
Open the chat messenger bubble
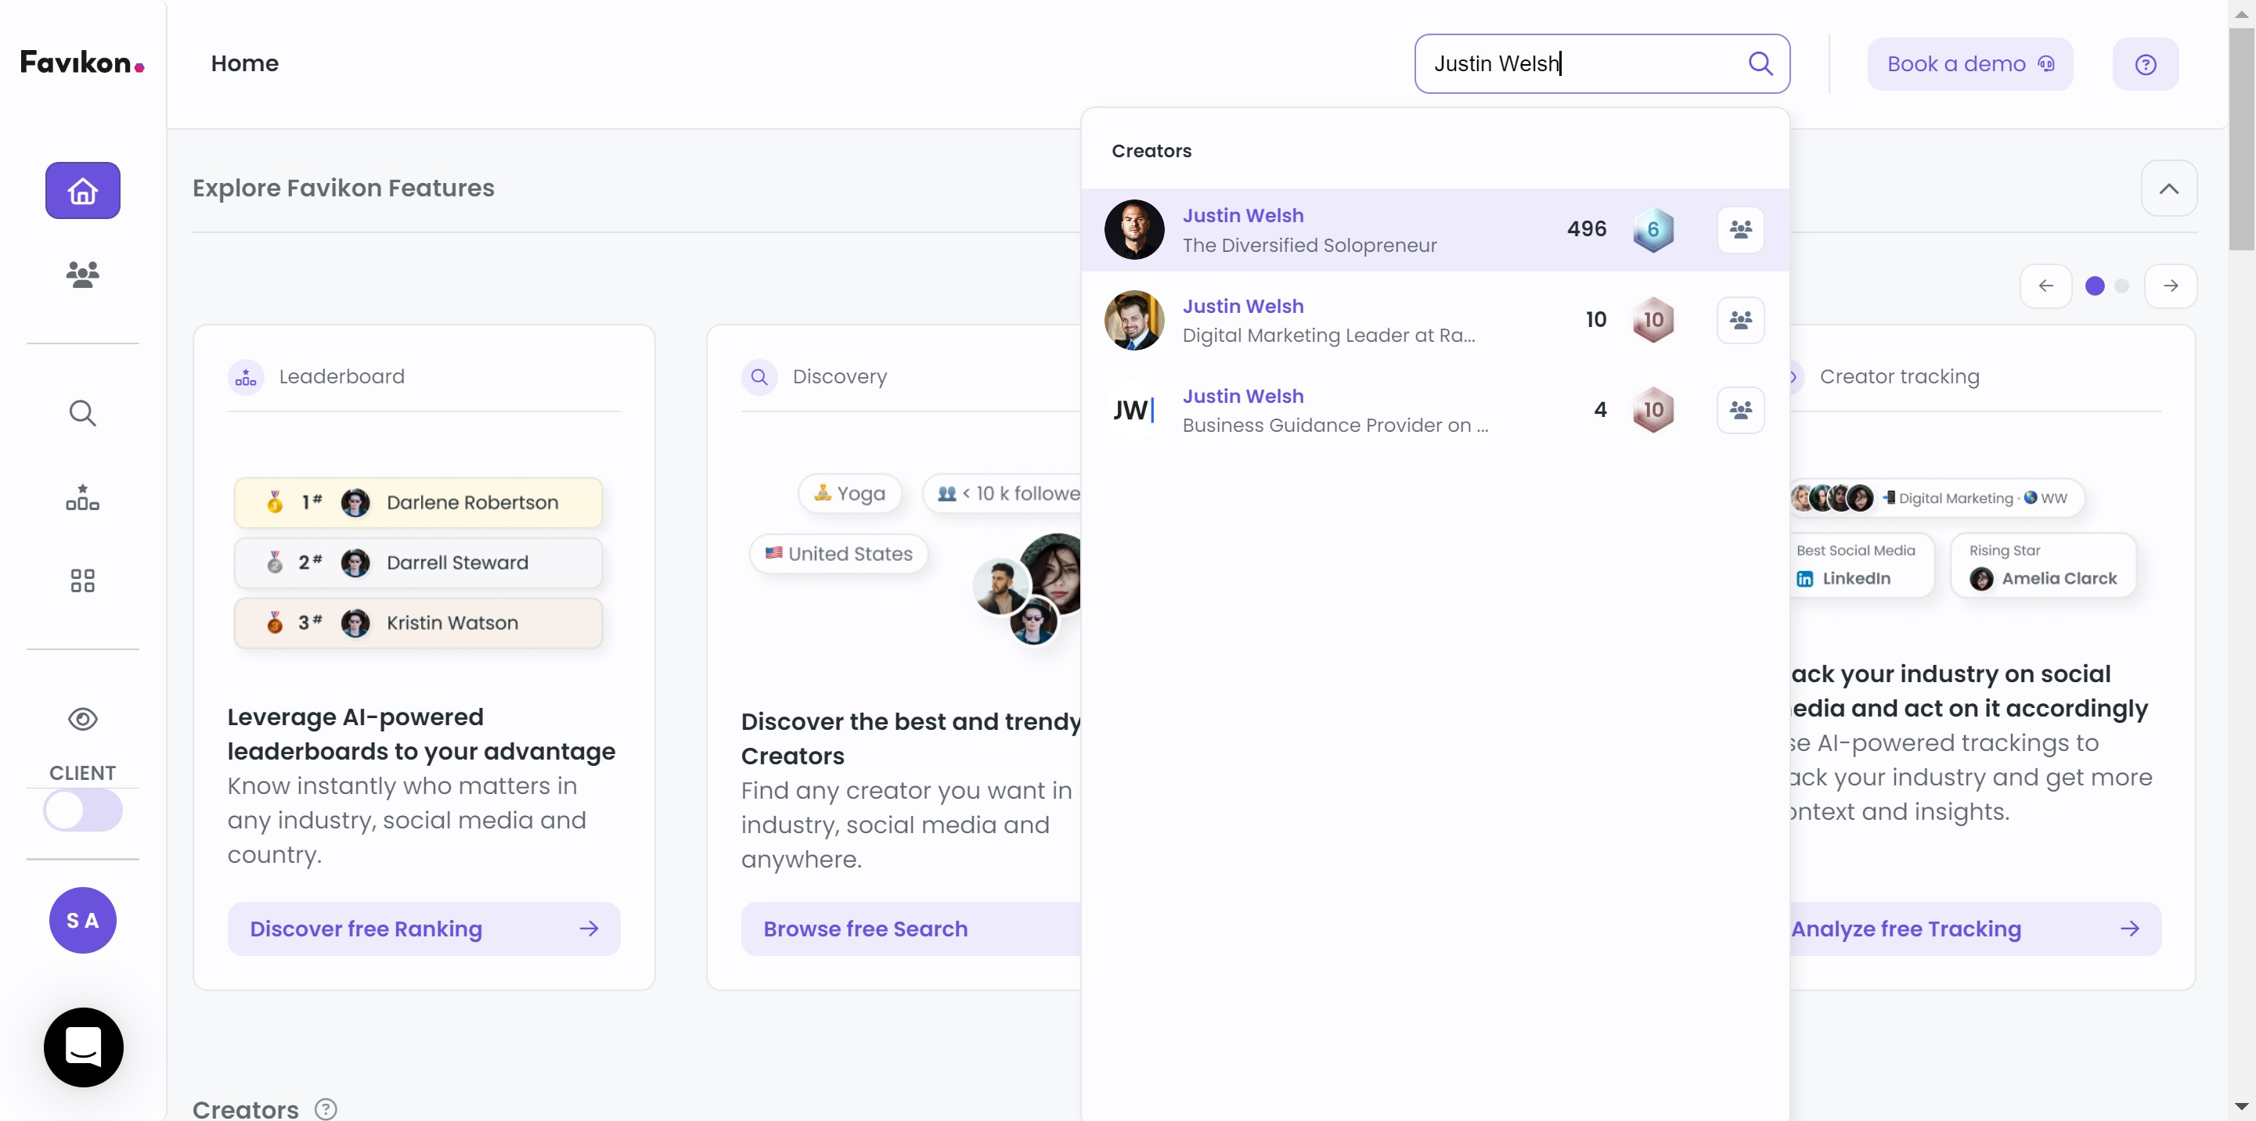pos(83,1047)
